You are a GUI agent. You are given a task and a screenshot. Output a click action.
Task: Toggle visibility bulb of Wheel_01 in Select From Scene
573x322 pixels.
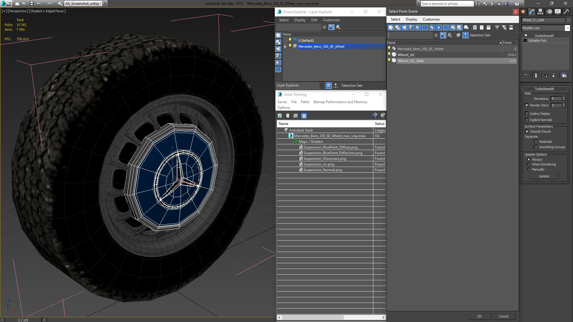click(389, 55)
